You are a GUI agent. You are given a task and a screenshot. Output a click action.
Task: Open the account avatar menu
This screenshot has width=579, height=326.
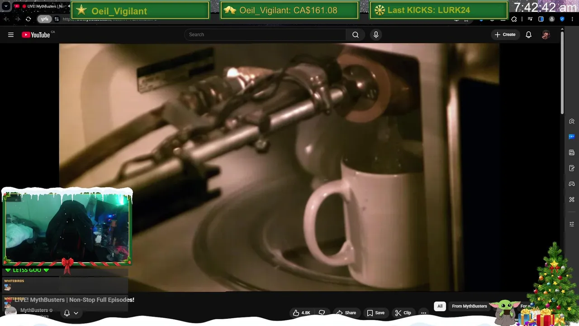pyautogui.click(x=546, y=35)
